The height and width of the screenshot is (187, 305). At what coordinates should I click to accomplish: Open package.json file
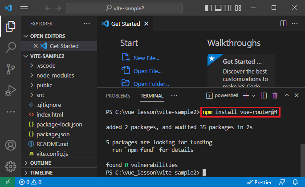pos(59,134)
